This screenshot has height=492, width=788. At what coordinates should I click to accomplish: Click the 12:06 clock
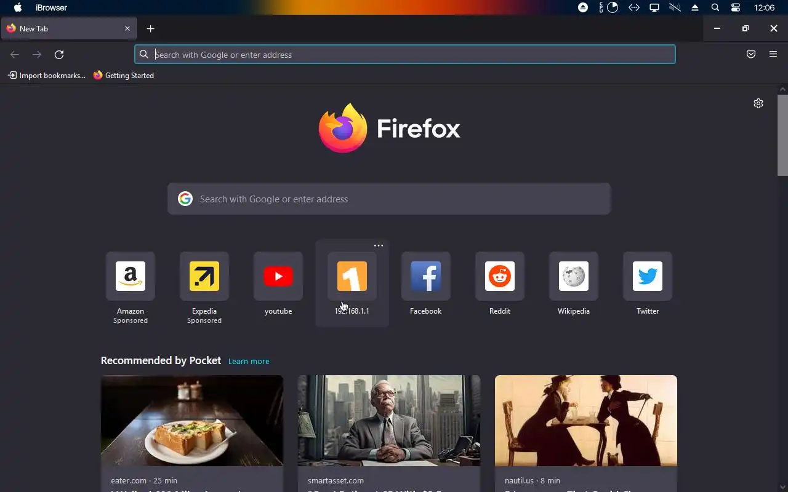pyautogui.click(x=764, y=7)
